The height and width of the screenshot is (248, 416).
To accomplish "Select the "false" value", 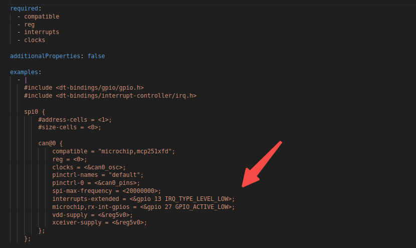I will coord(96,56).
